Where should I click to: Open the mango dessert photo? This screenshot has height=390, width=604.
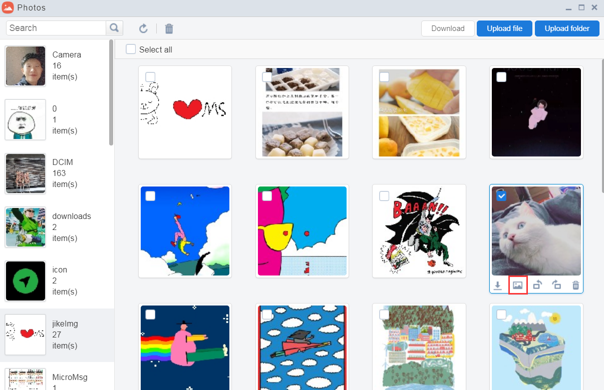(419, 112)
